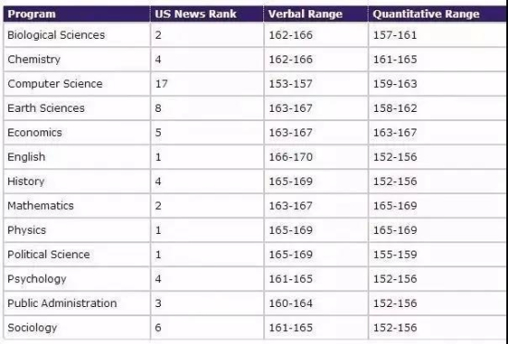Click the Program column header
This screenshot has width=508, height=344.
tap(31, 14)
